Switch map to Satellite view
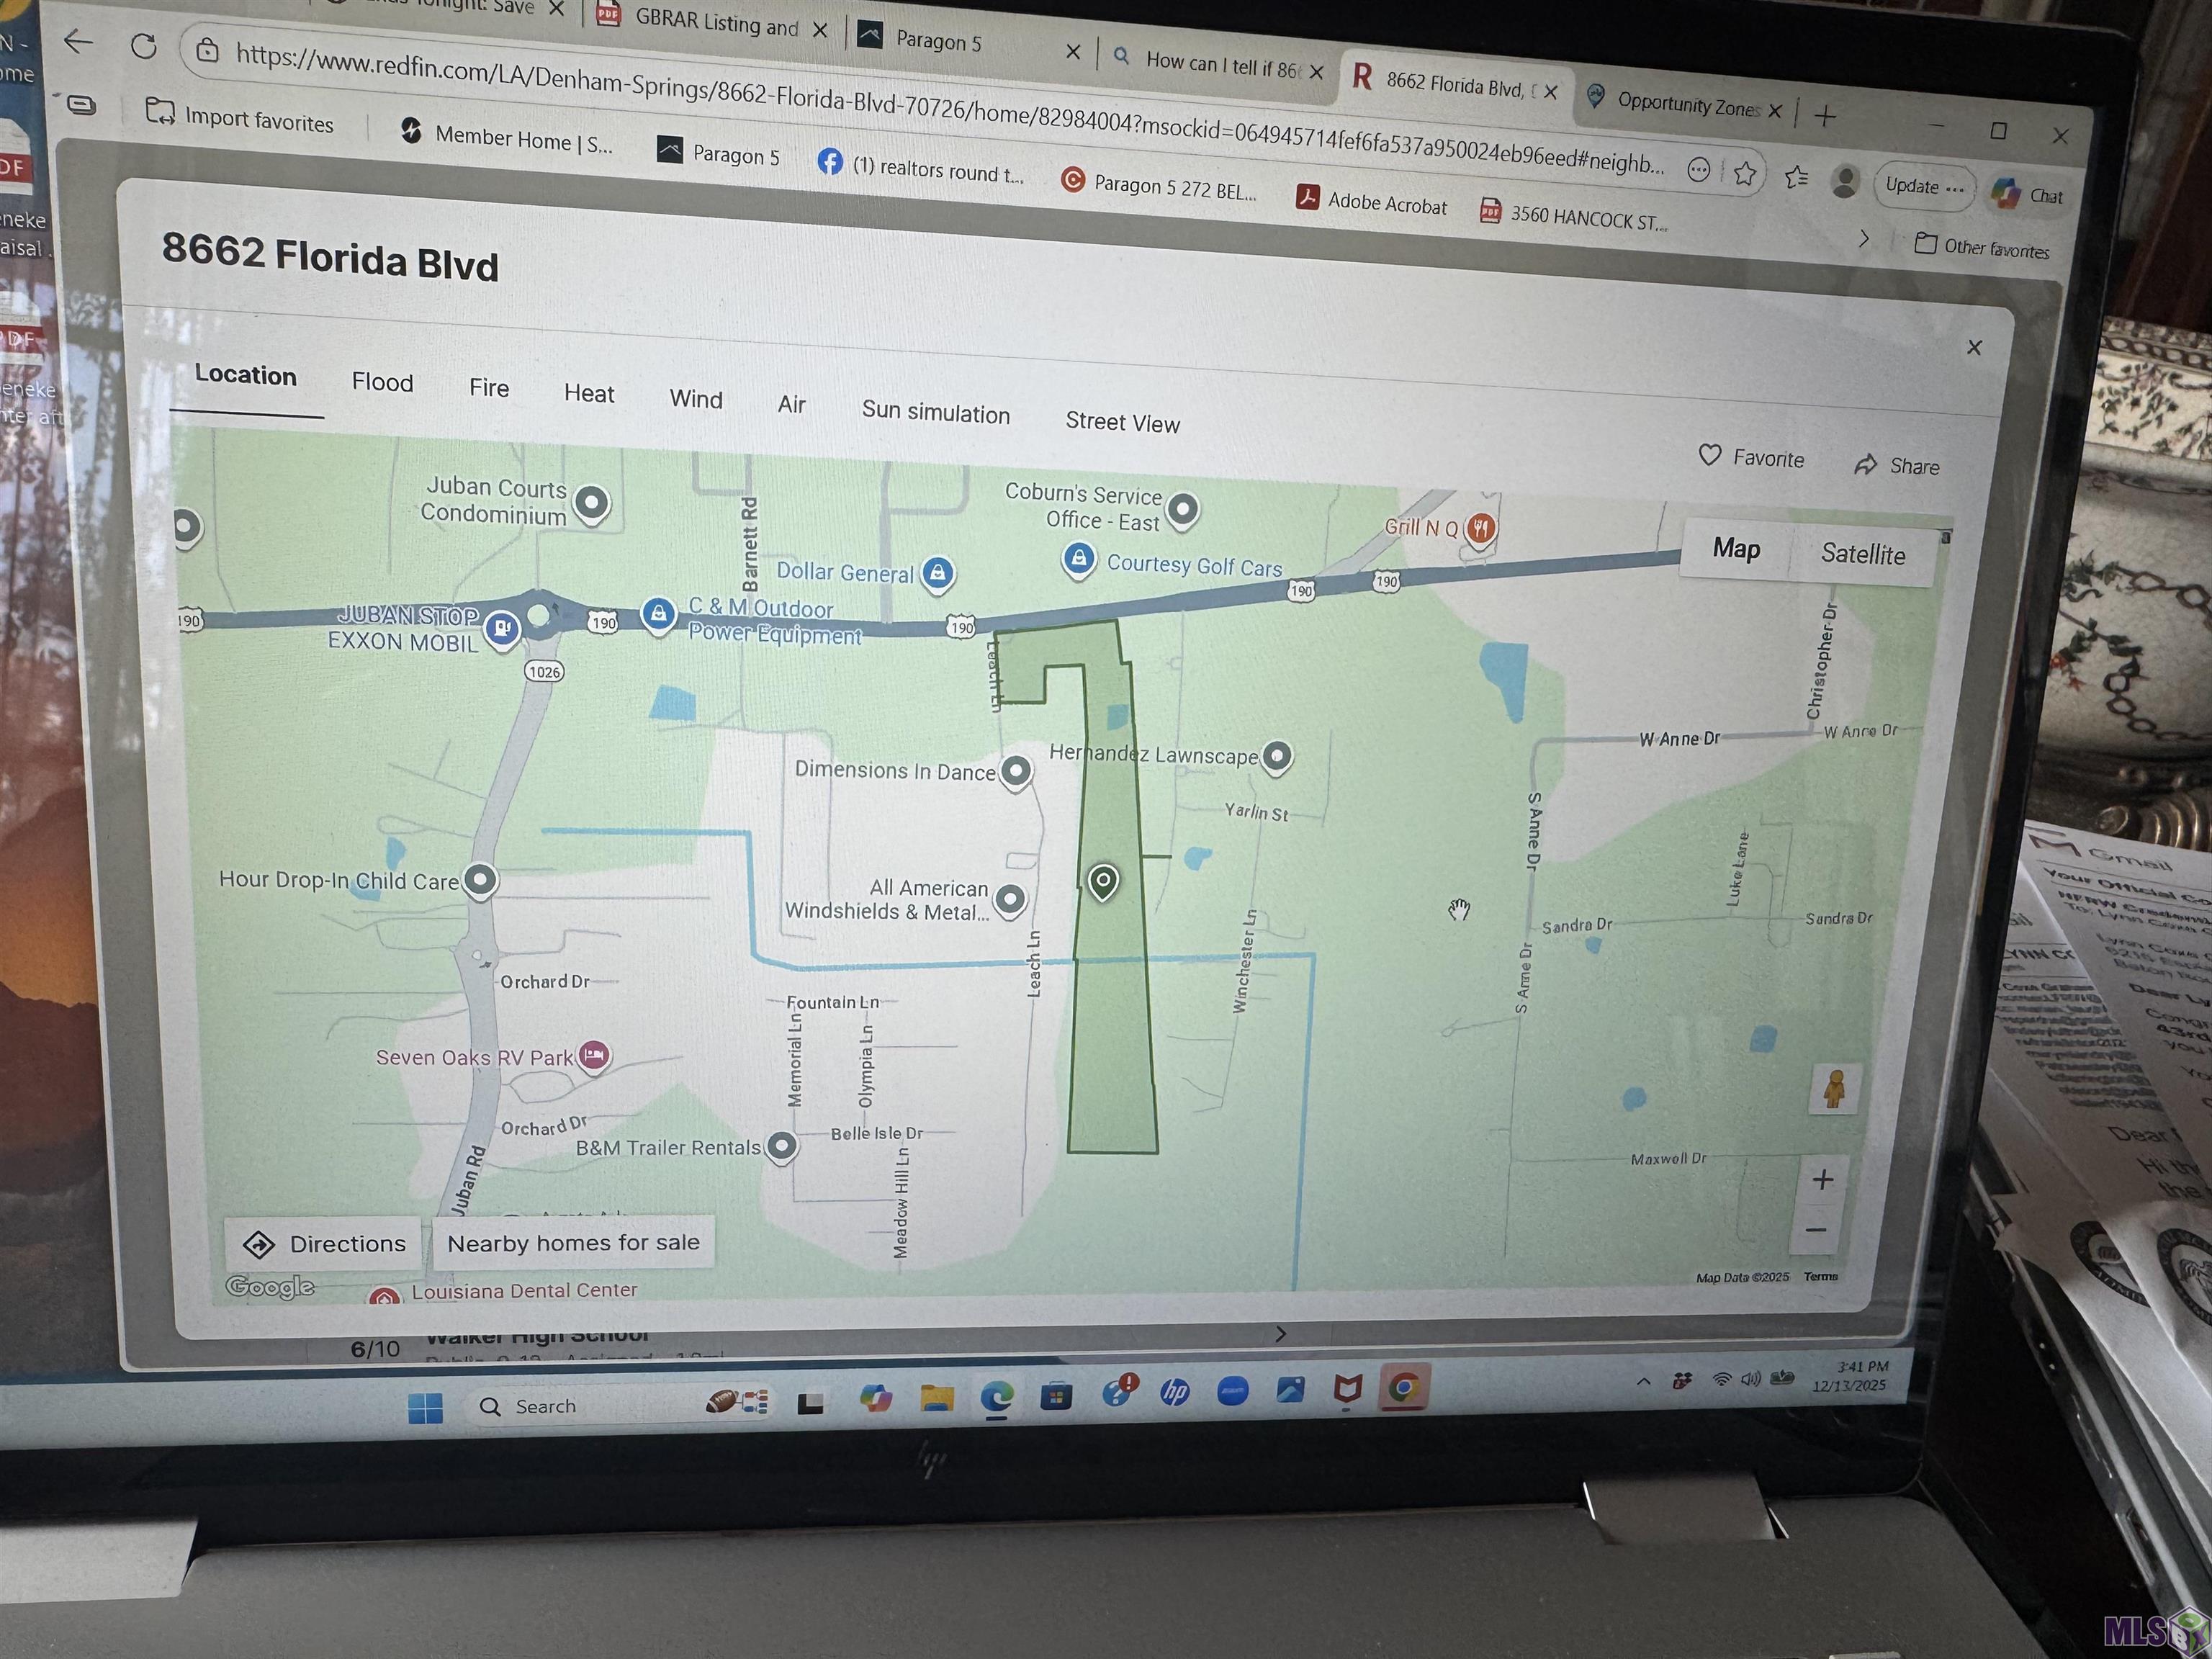 click(x=1862, y=554)
